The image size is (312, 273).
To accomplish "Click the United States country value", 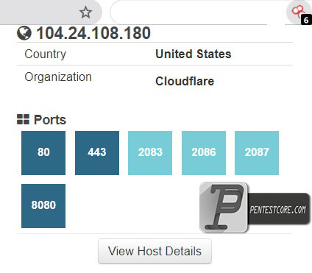I will (x=194, y=54).
